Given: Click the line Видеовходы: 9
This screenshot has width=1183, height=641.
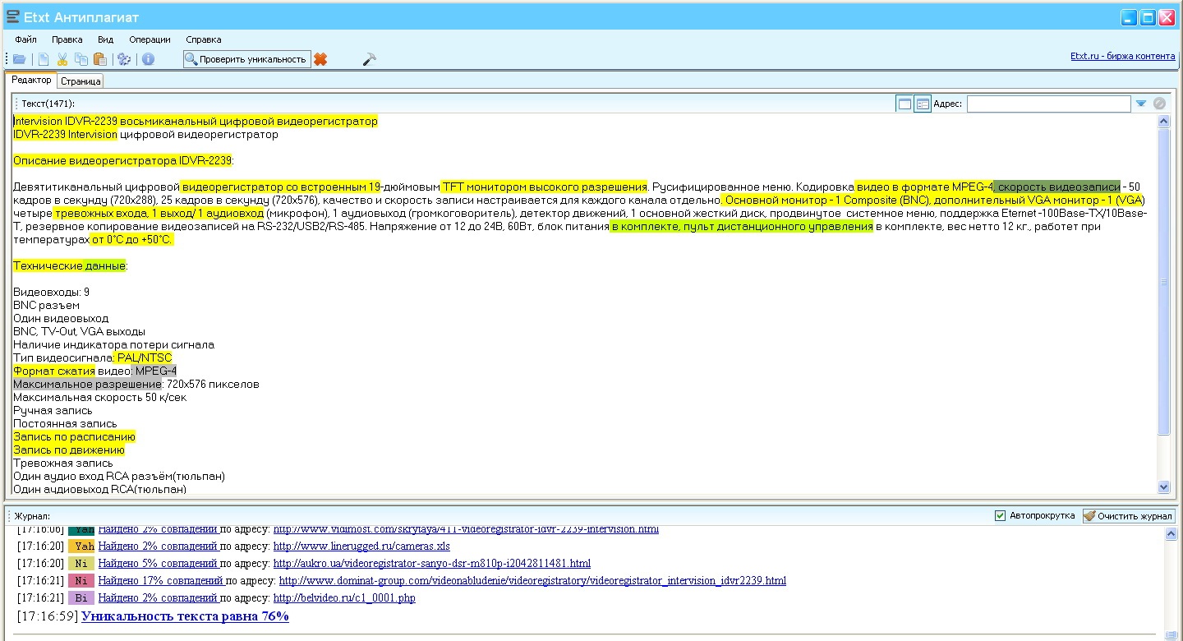Looking at the screenshot, I should 51,293.
